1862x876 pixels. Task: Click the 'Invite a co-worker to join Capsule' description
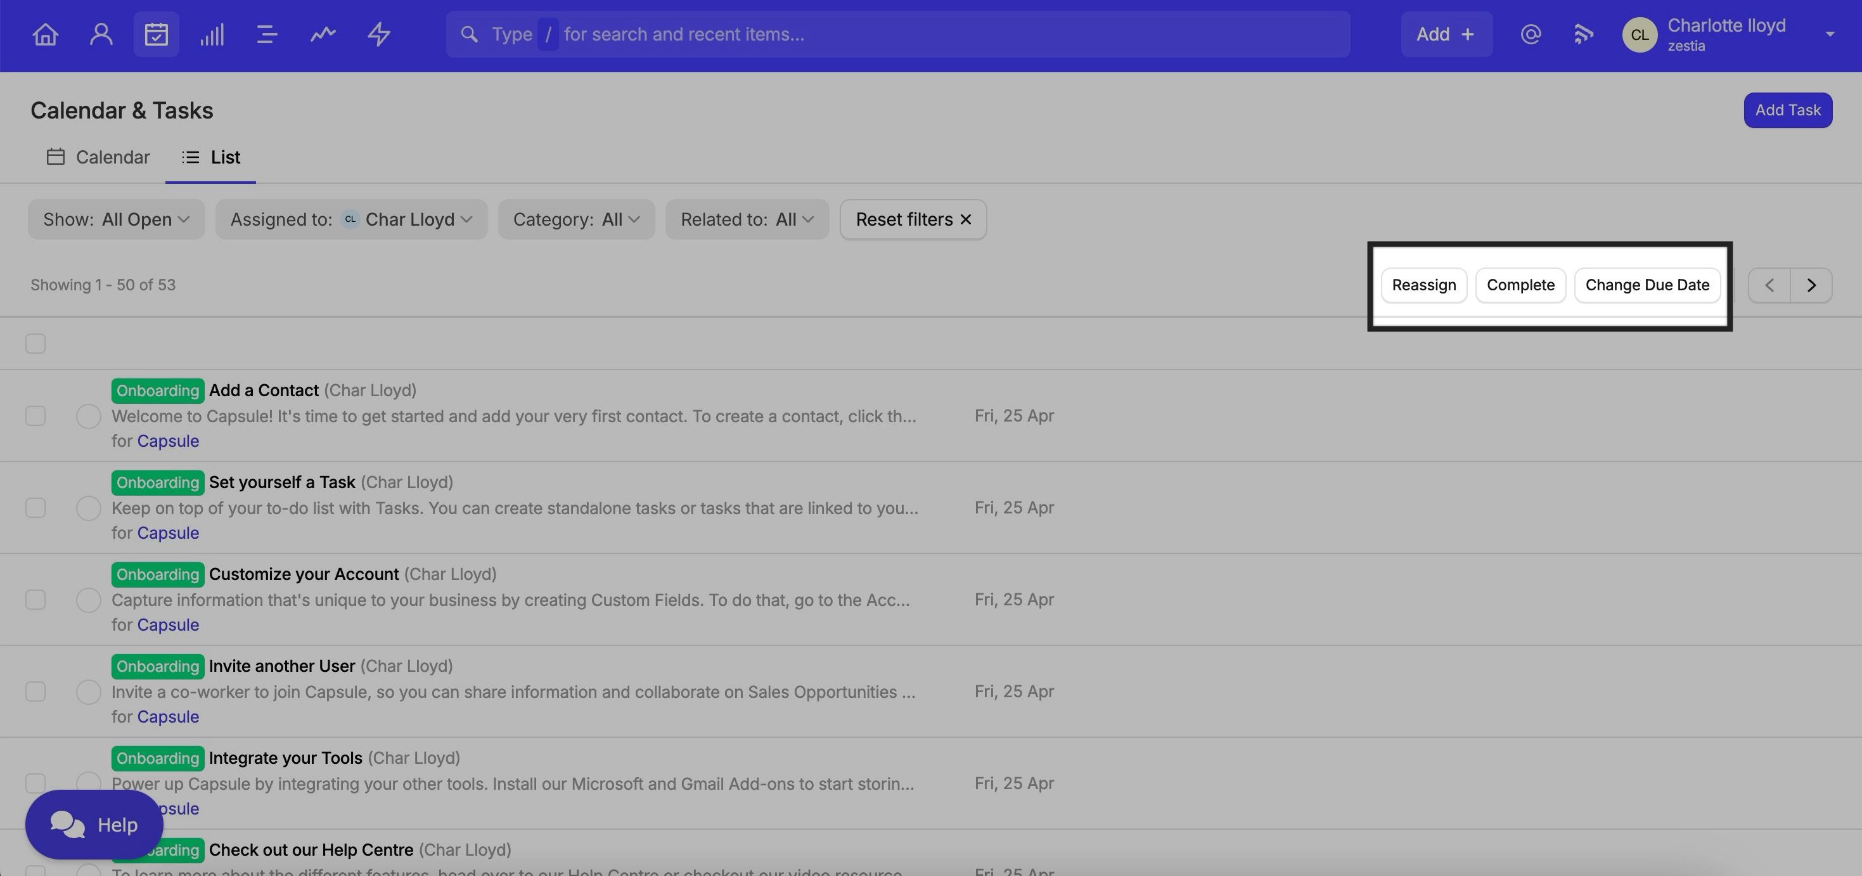[513, 692]
